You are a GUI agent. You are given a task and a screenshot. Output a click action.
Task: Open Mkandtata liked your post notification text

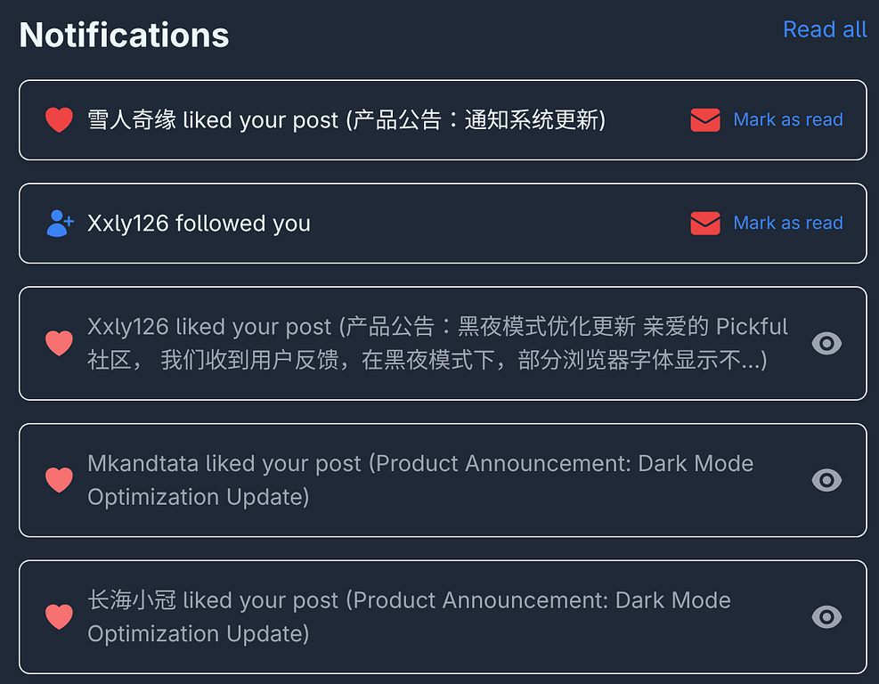coord(420,480)
